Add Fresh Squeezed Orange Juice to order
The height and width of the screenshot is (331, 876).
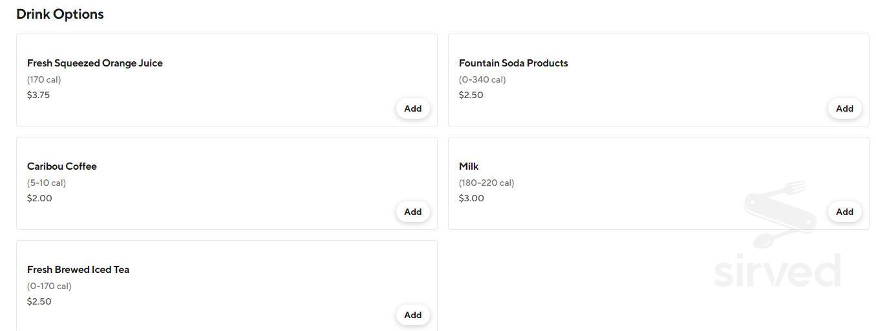click(x=412, y=108)
